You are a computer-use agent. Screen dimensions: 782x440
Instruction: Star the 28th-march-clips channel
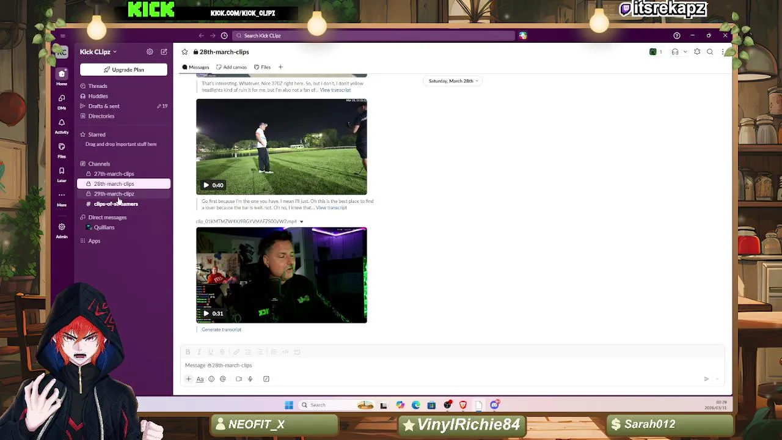pos(185,52)
